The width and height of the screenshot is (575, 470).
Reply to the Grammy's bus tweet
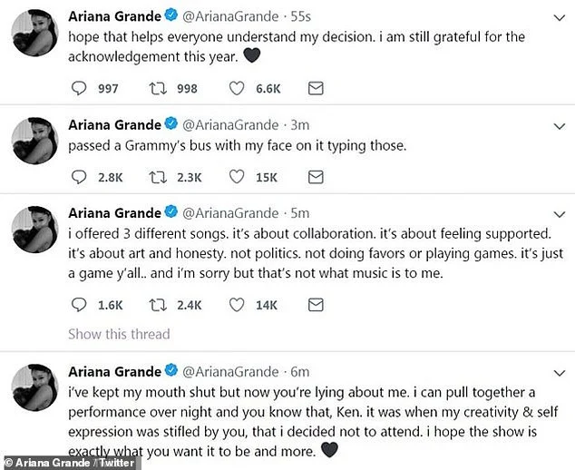[79, 177]
